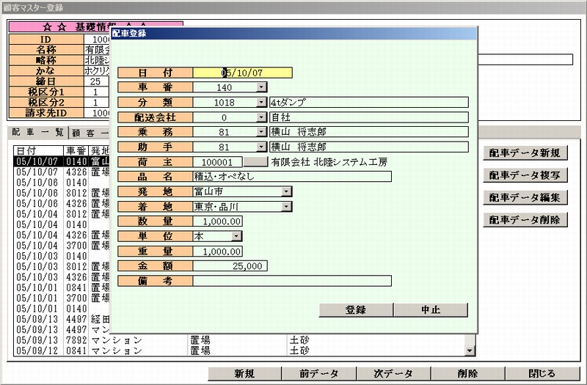Click the 配車データ新規 button

pyautogui.click(x=525, y=153)
